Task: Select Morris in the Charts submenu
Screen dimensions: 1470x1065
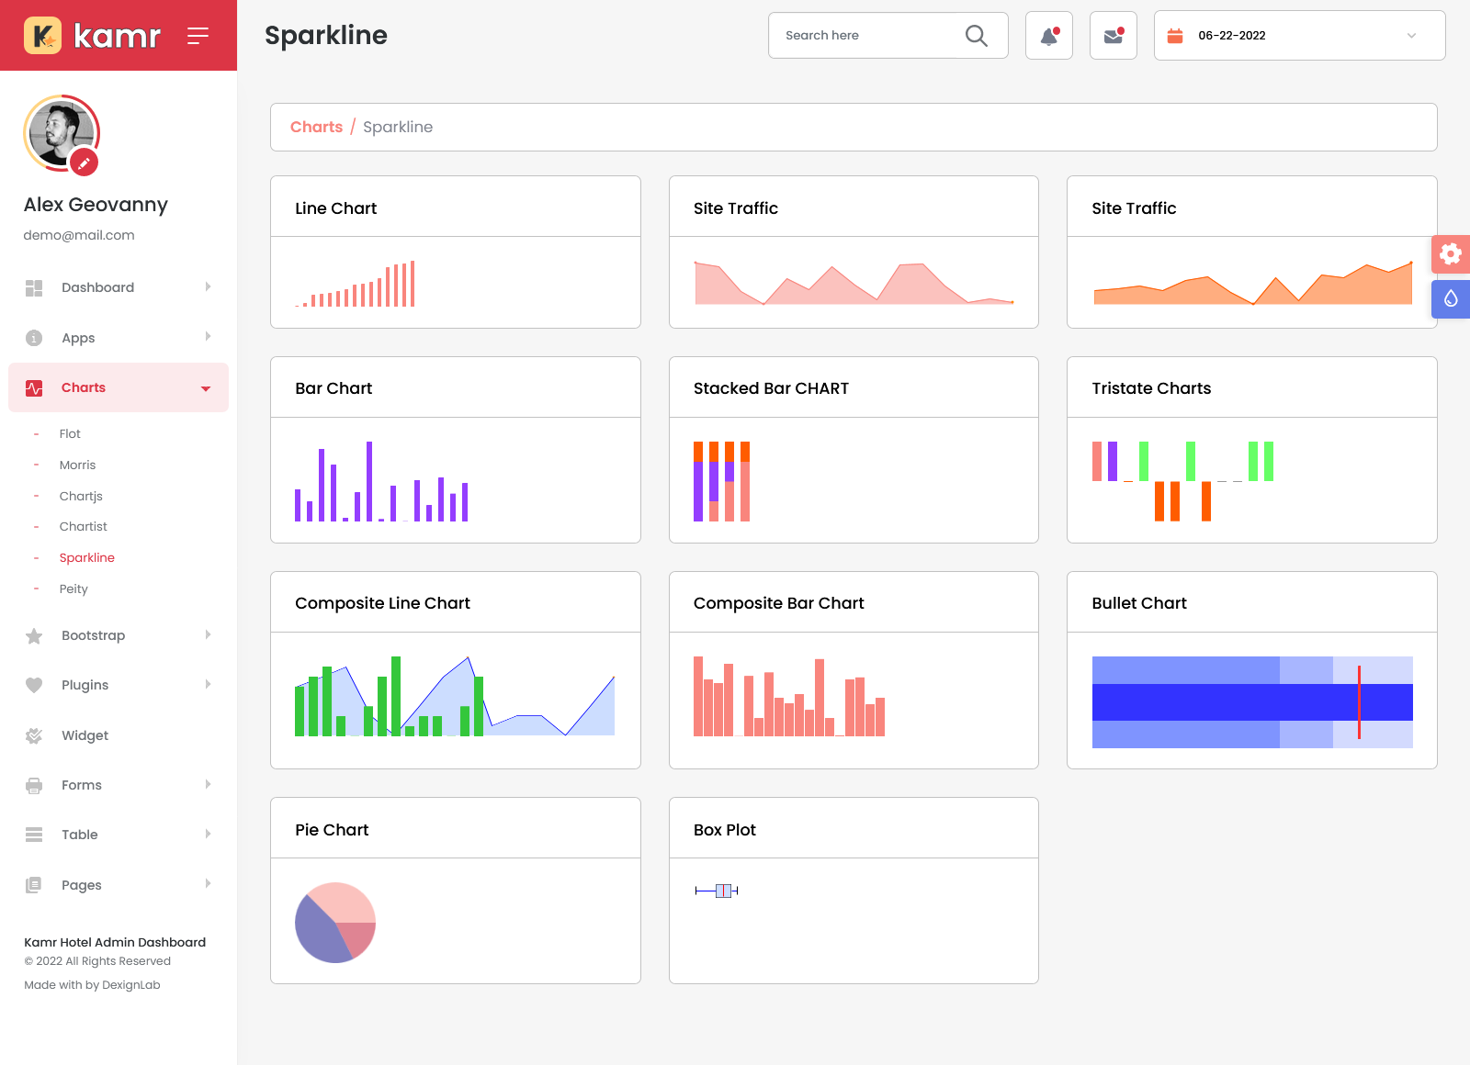Action: 77,465
